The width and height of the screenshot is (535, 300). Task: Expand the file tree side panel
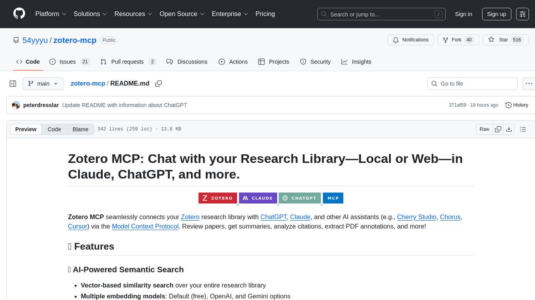tap(13, 84)
